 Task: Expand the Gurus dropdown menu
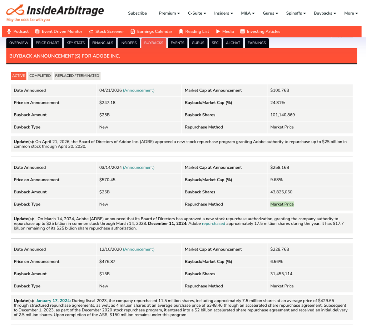click(x=270, y=13)
